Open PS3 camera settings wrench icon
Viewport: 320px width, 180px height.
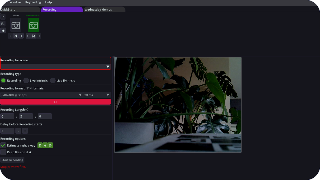tap(16, 36)
